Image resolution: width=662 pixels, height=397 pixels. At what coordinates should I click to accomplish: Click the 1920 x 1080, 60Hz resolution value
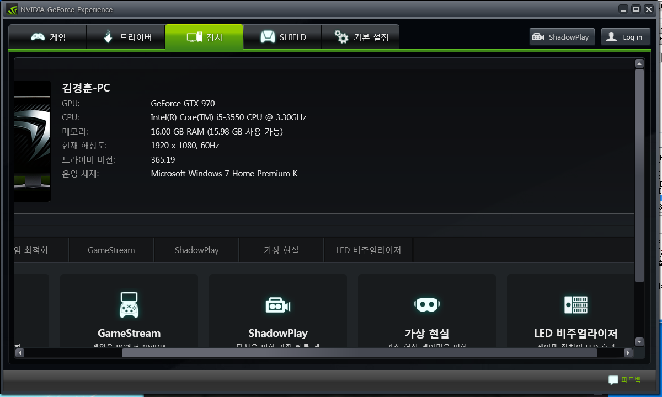click(185, 146)
